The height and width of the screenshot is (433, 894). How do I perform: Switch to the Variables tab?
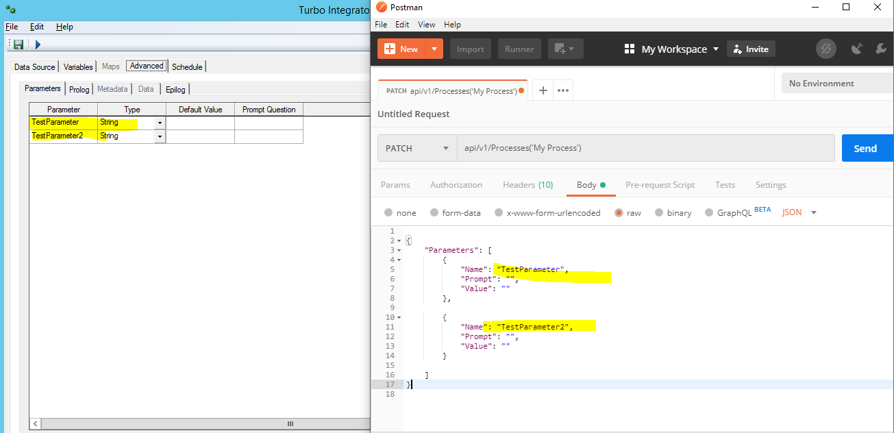(x=78, y=66)
